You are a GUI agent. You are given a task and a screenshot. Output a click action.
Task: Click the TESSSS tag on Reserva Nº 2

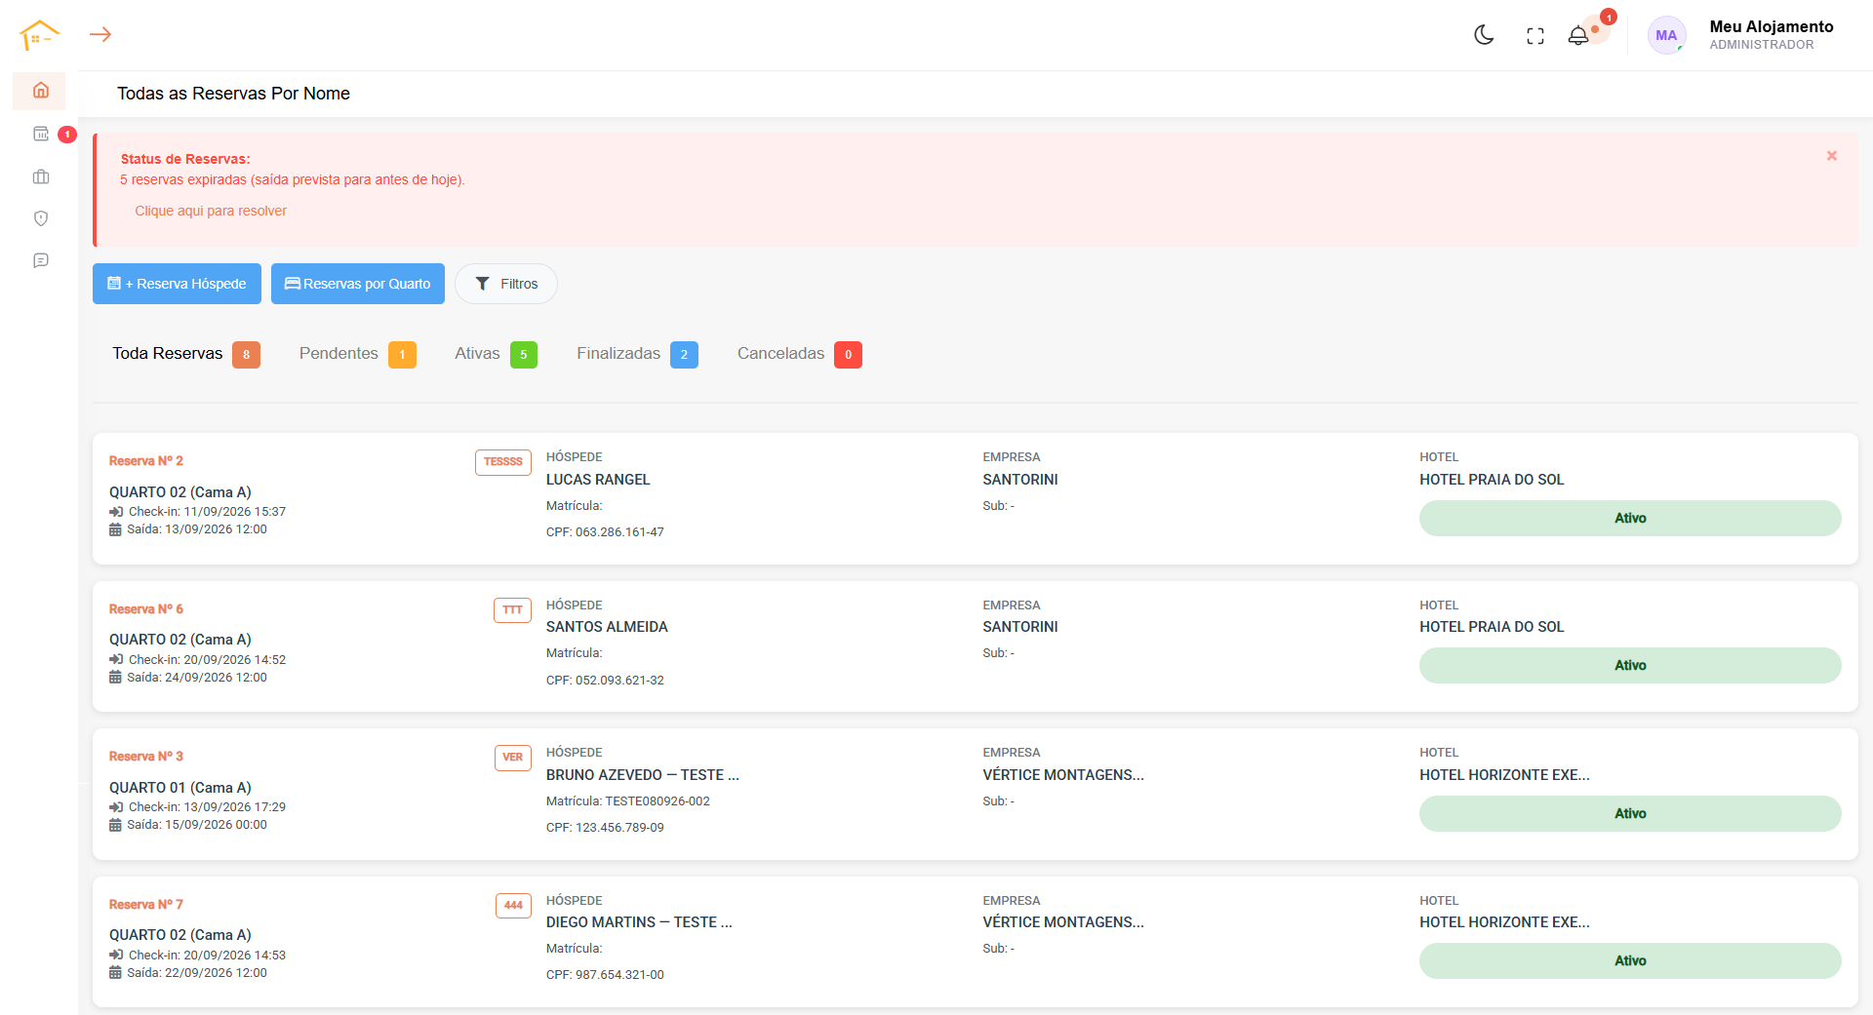503,462
